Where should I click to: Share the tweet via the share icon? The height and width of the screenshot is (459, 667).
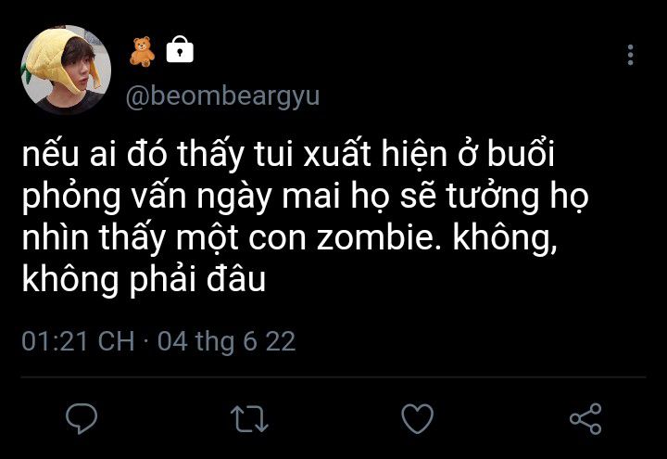coord(585,418)
